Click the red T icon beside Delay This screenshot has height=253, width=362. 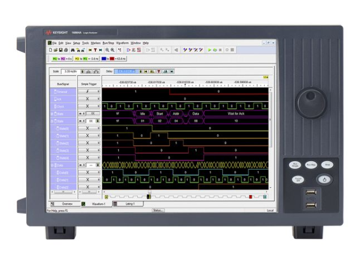(159, 72)
